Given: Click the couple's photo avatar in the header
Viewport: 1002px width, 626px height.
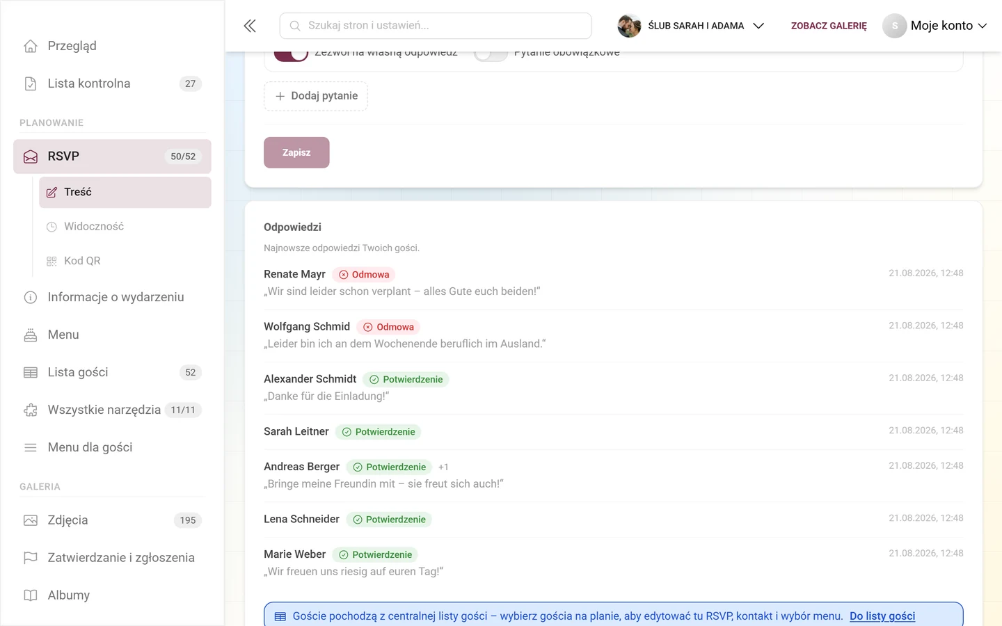Looking at the screenshot, I should 629,26.
